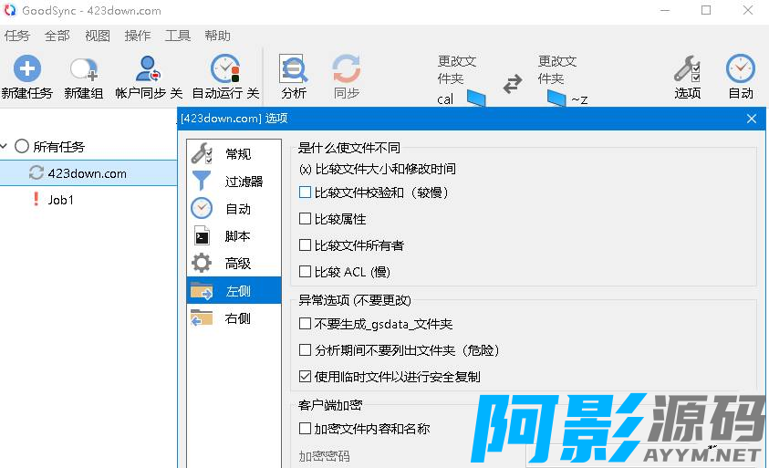Screen dimensions: 769x468
Task: Select Filters (过滤器) funnel icon
Action: tap(202, 181)
